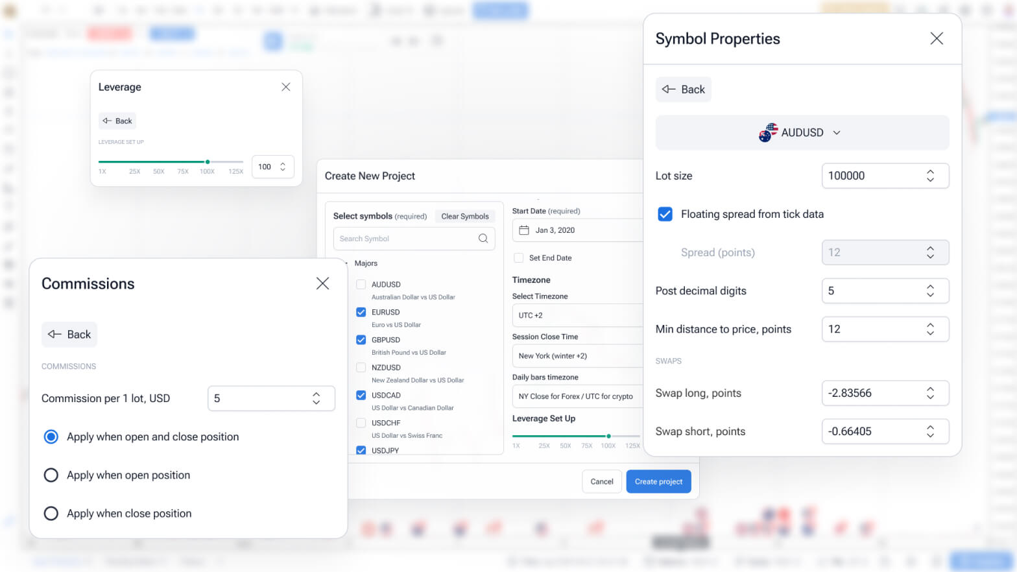Click the Create project button
The height and width of the screenshot is (572, 1017).
658,482
